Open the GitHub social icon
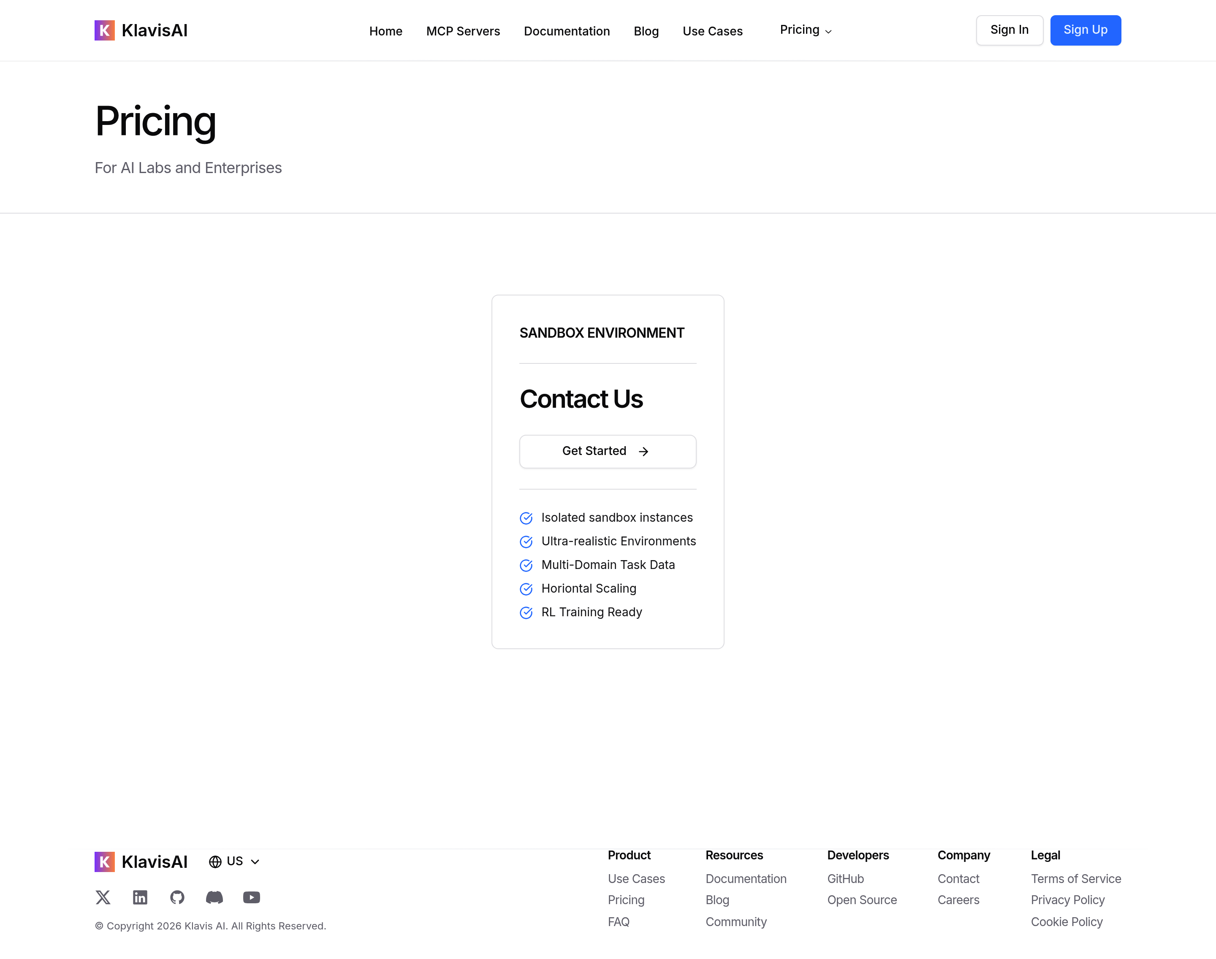The width and height of the screenshot is (1216, 959). click(177, 897)
